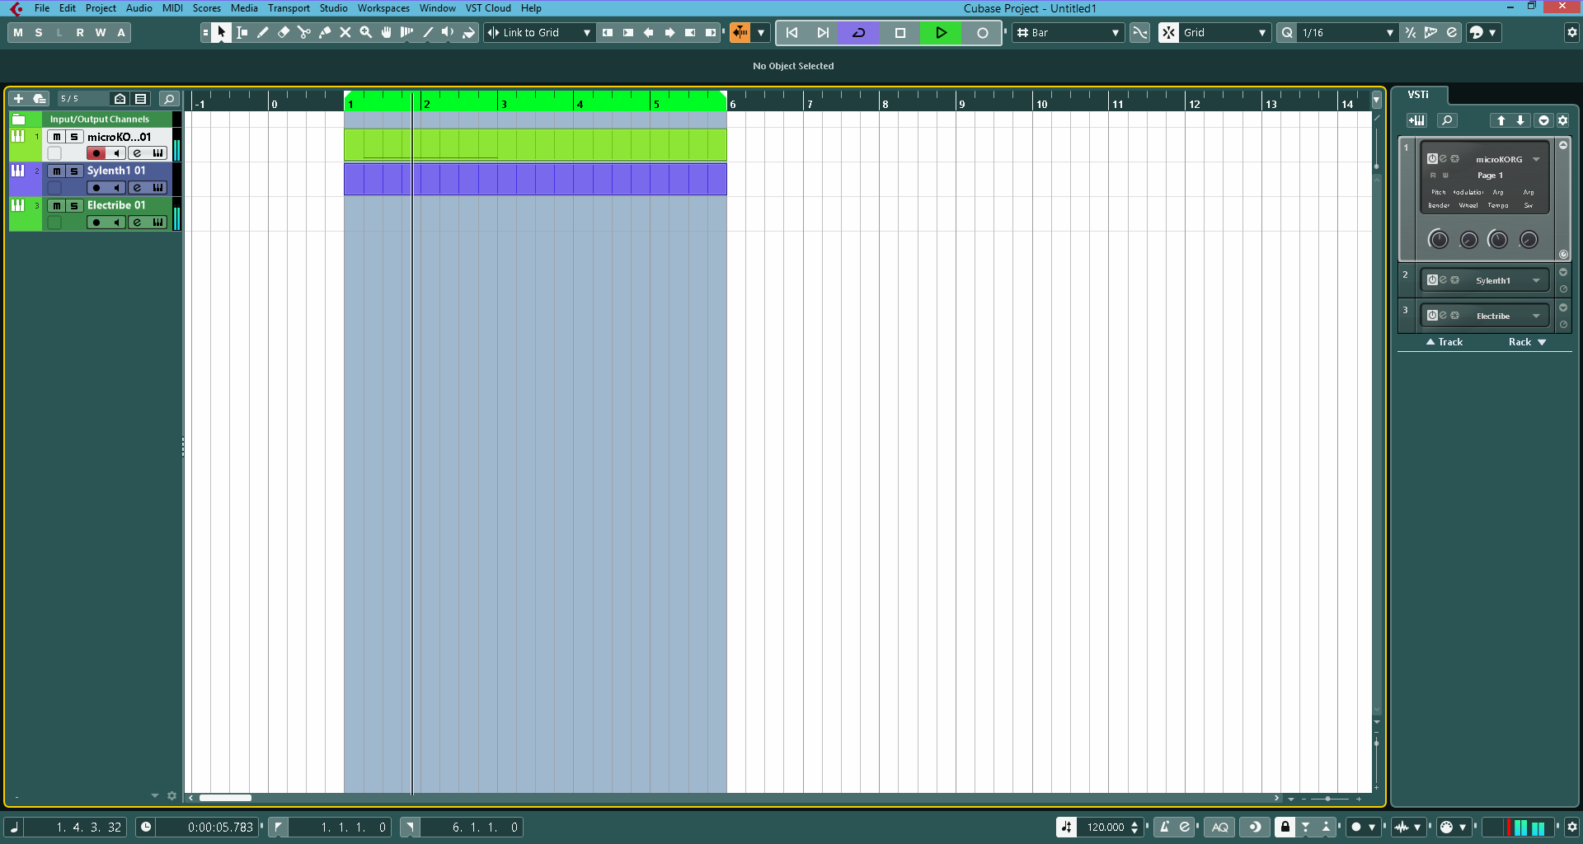Click the horizontal scrollbar thumb
This screenshot has height=844, width=1583.
(225, 798)
